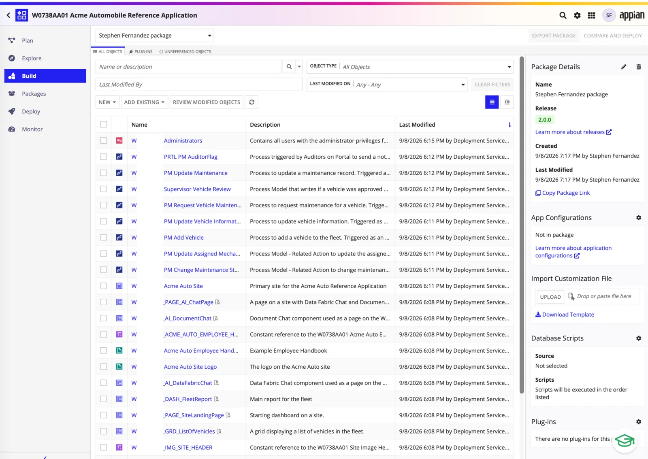Click the Last Modified By filter field
This screenshot has width=648, height=459.
pyautogui.click(x=199, y=84)
